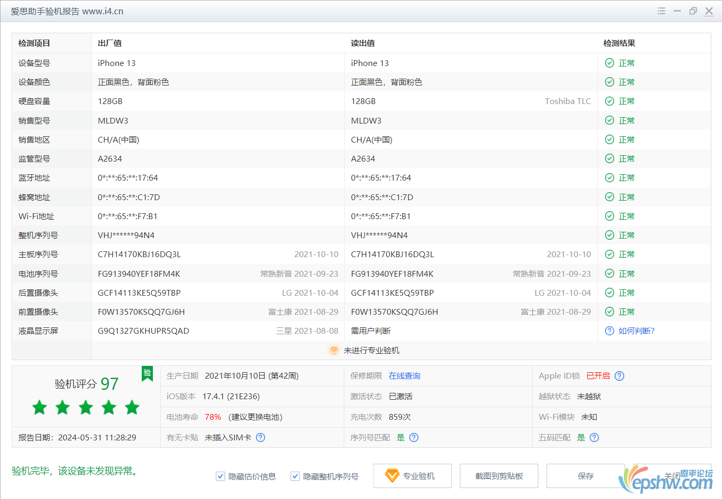Image resolution: width=722 pixels, height=499 pixels.
Task: Click the factory sales model MLDW3
Action: click(x=113, y=120)
